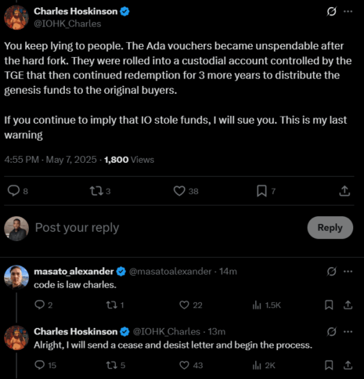Bookmark masato_alexander's reply
The height and width of the screenshot is (379, 364).
[329, 305]
